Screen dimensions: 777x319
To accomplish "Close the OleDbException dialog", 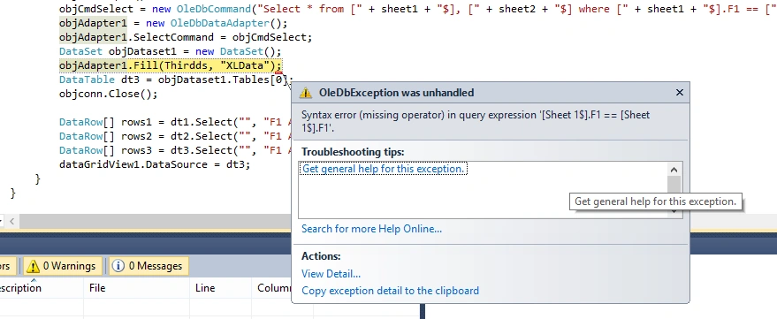I will (680, 93).
